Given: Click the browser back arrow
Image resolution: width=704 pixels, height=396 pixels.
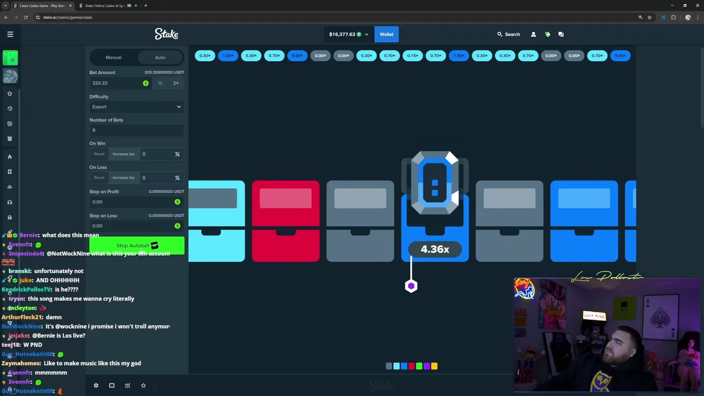Looking at the screenshot, I should pos(6,17).
